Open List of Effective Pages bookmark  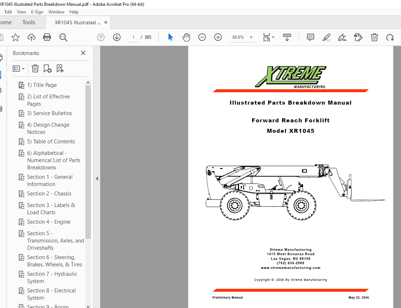(x=48, y=100)
